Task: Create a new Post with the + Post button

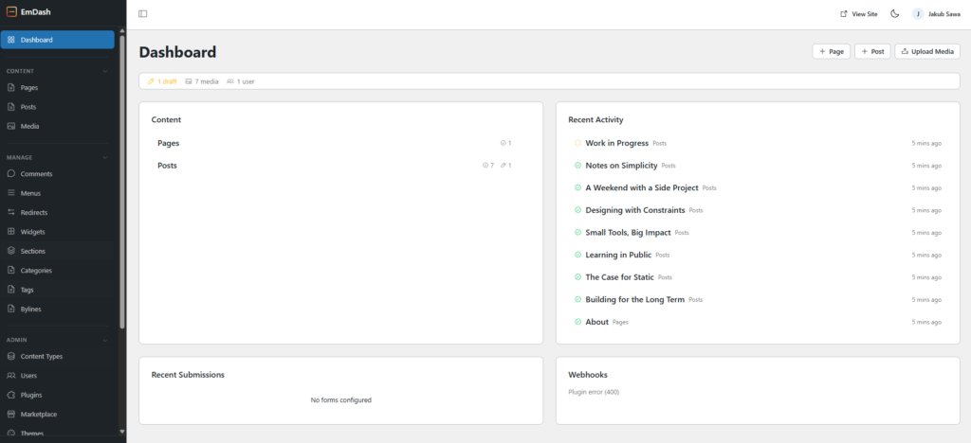Action: (871, 52)
